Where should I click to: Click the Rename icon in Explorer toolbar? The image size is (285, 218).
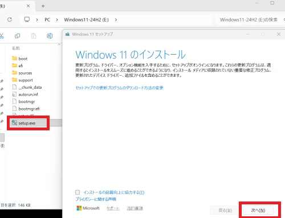tap(50, 36)
